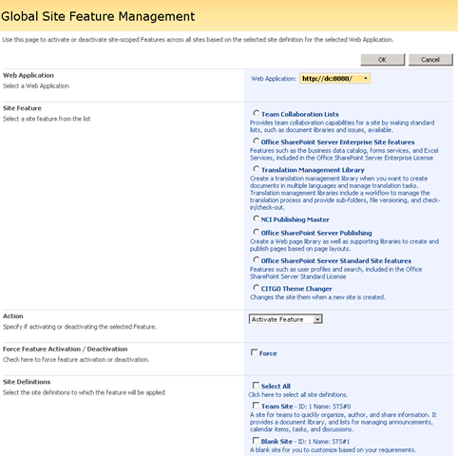Click 'Changes the site them when a new site is created' text

point(317,297)
